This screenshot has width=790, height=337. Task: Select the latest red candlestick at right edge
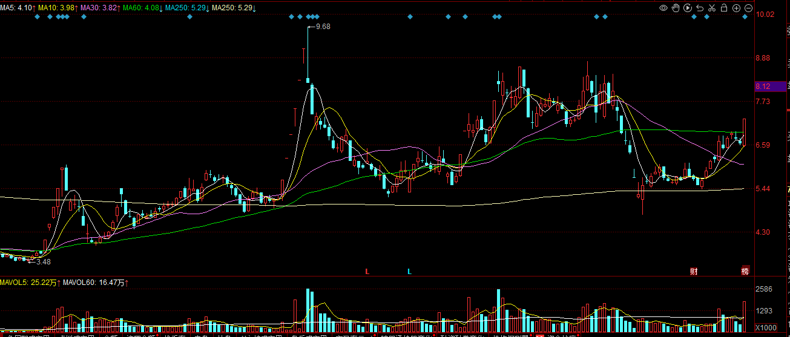[745, 132]
